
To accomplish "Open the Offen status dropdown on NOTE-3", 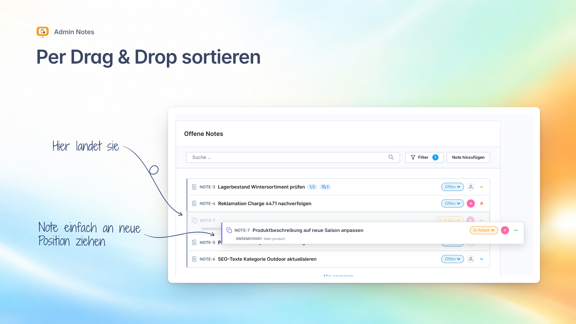I will tap(452, 187).
